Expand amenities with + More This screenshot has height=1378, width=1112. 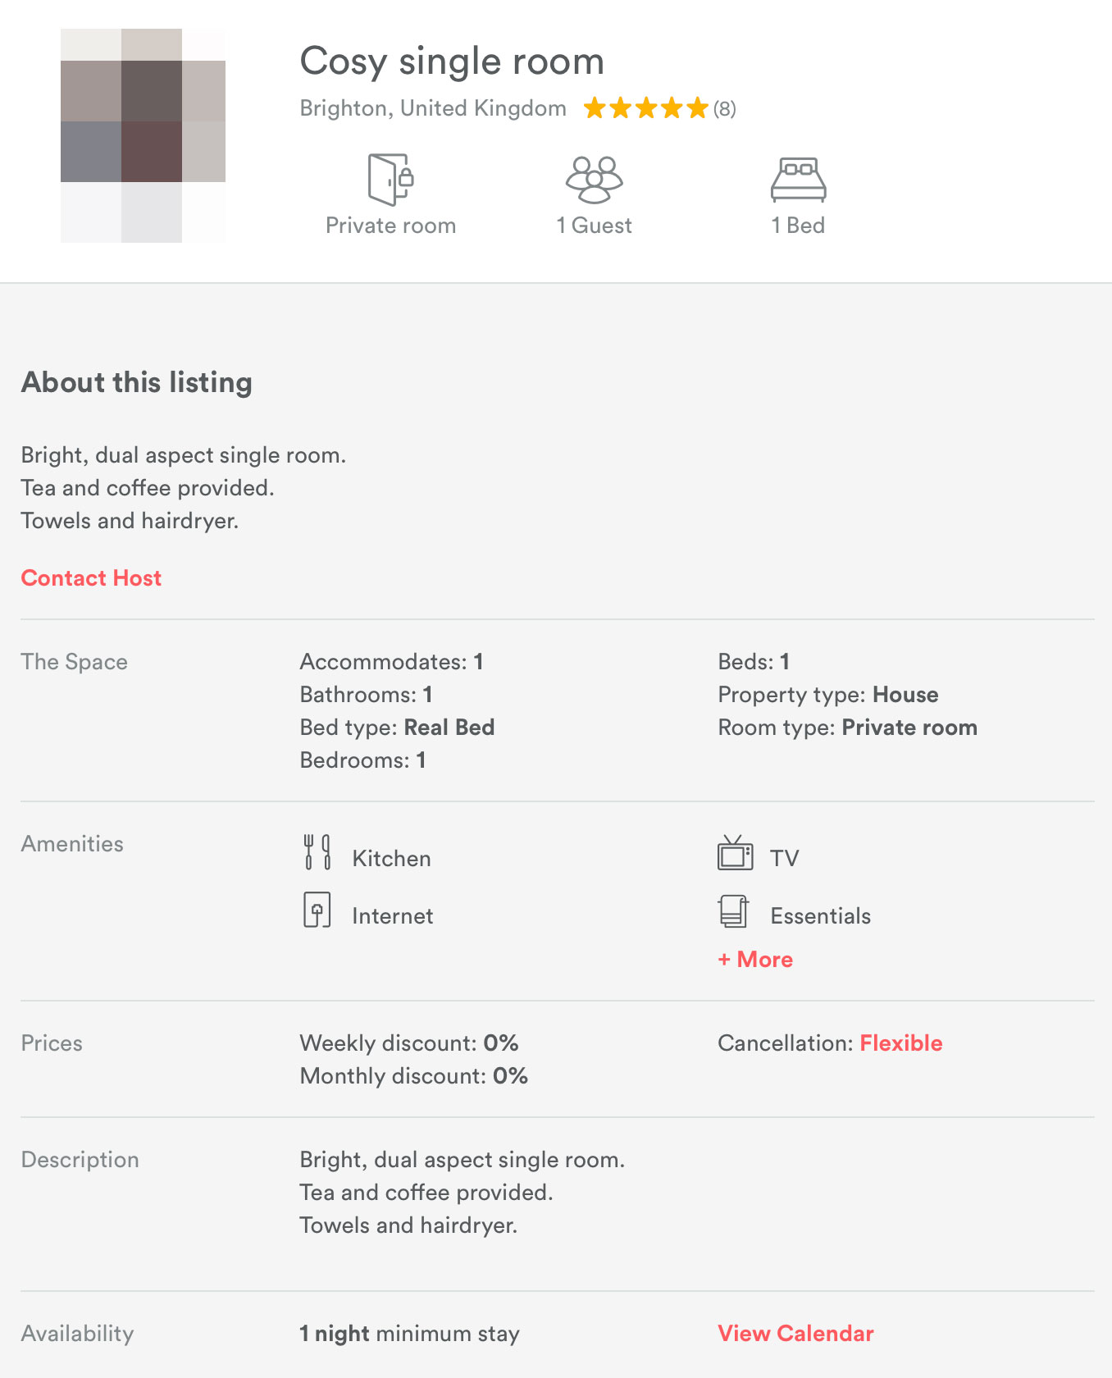pyautogui.click(x=755, y=960)
